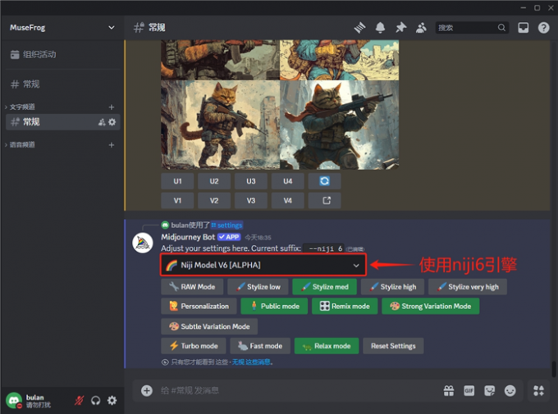Enable Subtle Variation Mode
The width and height of the screenshot is (558, 414).
(209, 326)
